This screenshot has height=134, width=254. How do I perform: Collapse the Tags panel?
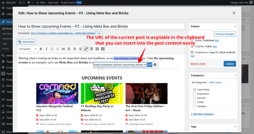pos(235,126)
